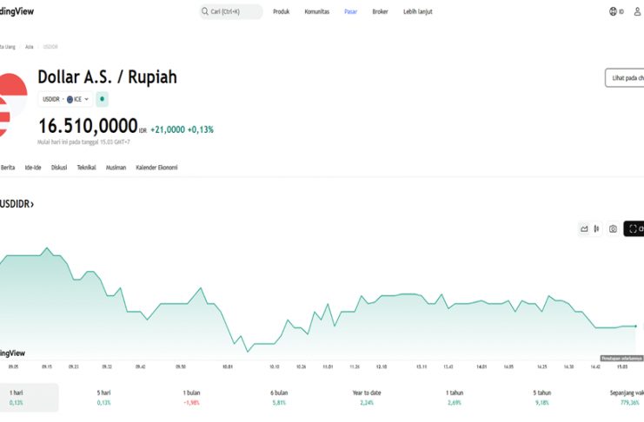Open the Produk navigation menu

pyautogui.click(x=281, y=11)
